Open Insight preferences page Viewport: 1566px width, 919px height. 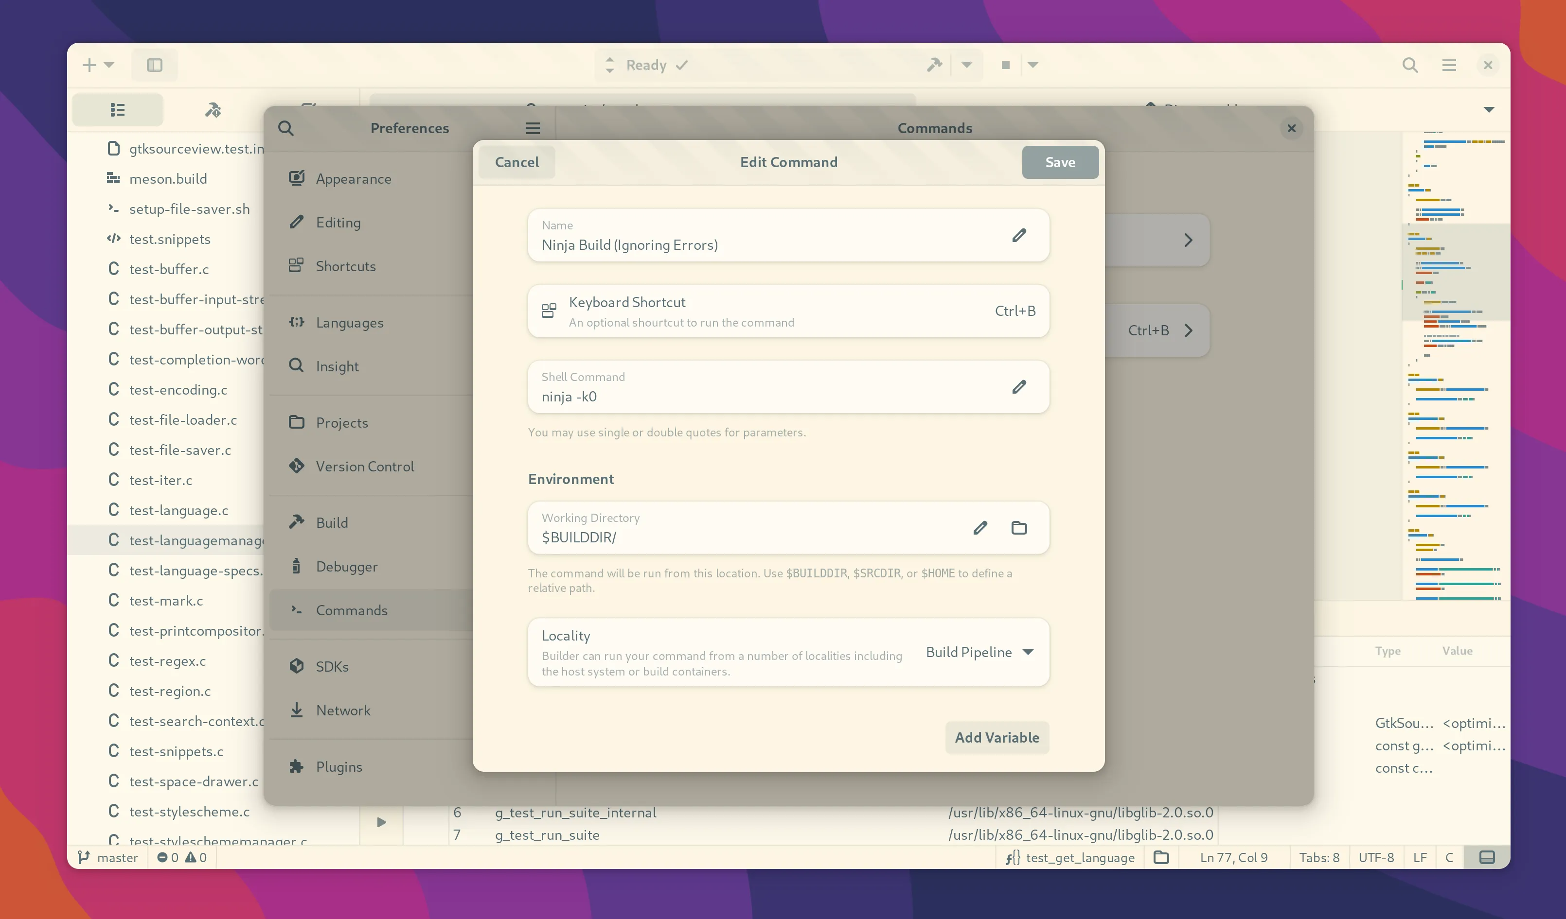[x=371, y=366]
